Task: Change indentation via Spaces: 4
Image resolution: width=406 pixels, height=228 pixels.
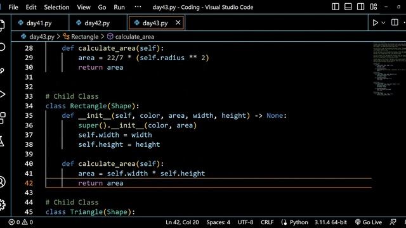Action: pyautogui.click(x=218, y=222)
